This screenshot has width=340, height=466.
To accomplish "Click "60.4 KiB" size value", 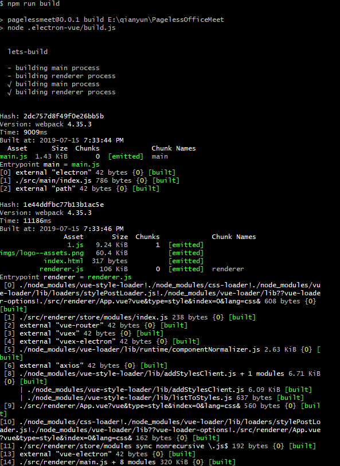I will coord(112,253).
